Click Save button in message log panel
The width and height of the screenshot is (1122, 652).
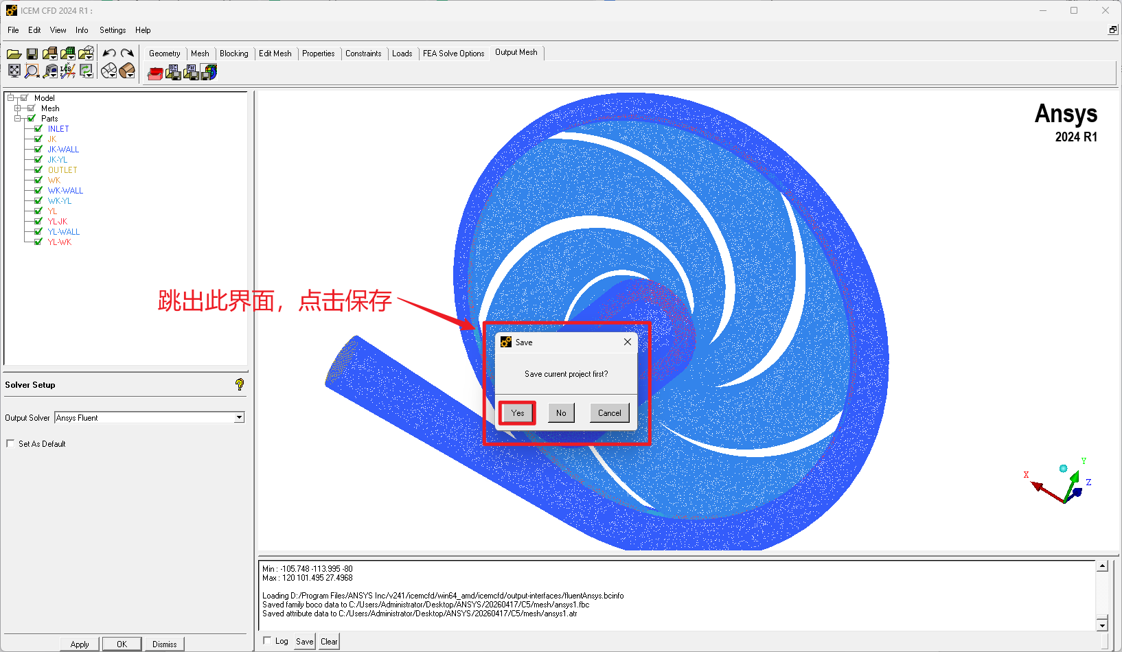click(305, 641)
